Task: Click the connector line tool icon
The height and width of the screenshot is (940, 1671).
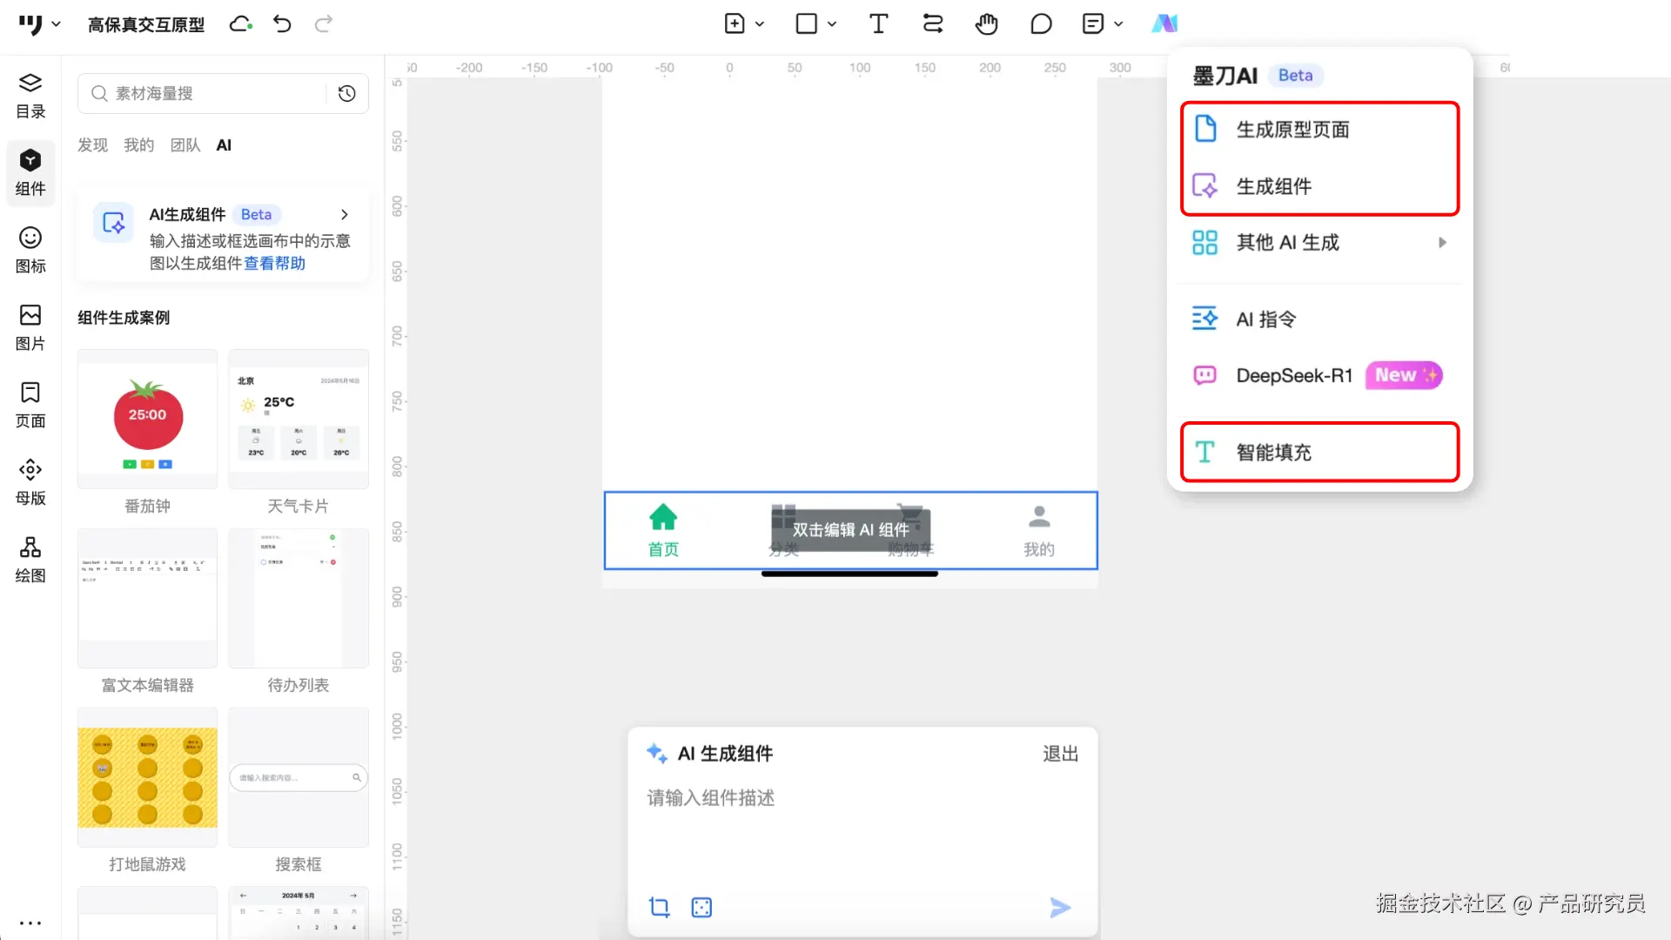Action: pos(933,23)
